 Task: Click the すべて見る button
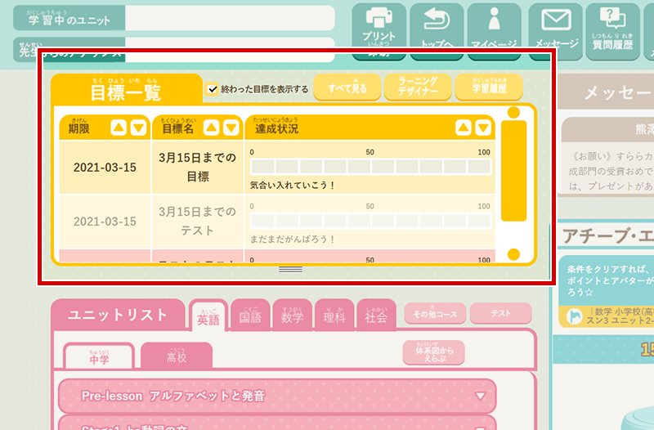tap(347, 87)
